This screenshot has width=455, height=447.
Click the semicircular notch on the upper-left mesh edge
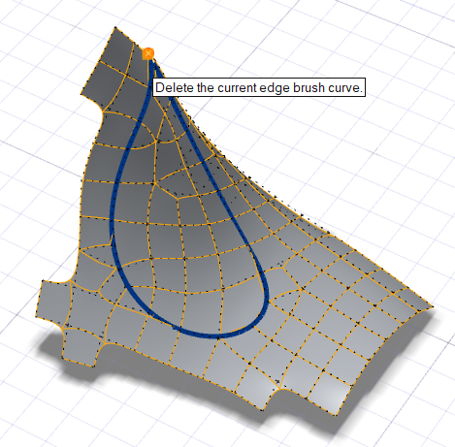point(94,103)
